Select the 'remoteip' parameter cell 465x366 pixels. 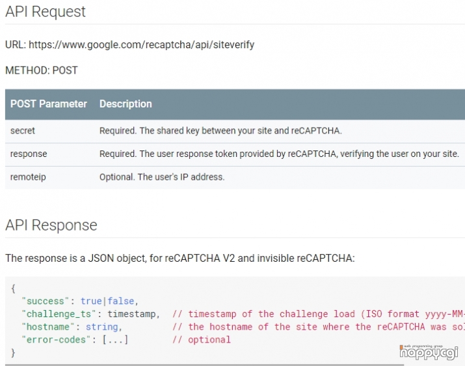[x=28, y=177]
